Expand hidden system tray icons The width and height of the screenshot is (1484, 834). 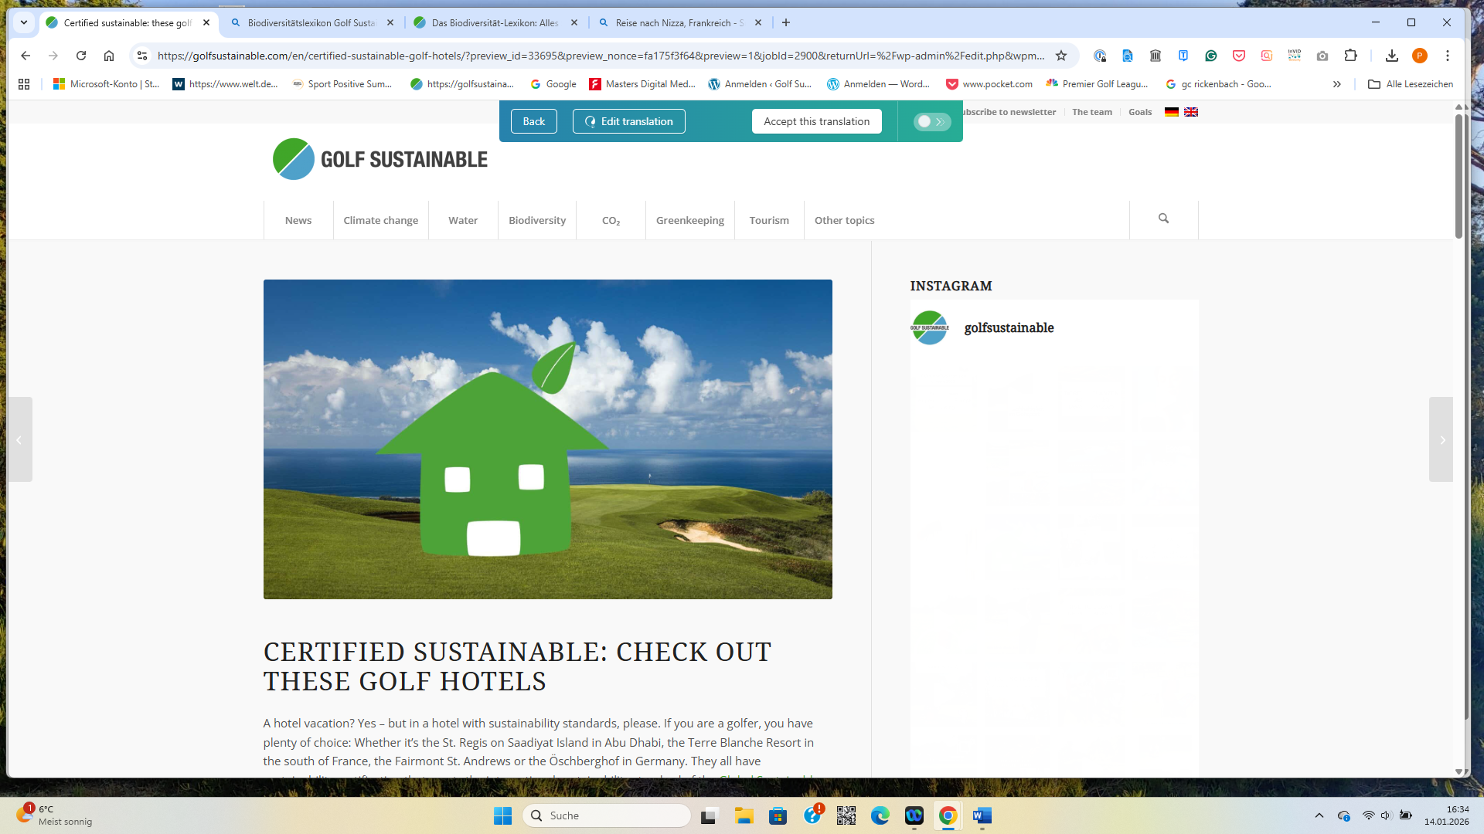pyautogui.click(x=1319, y=815)
